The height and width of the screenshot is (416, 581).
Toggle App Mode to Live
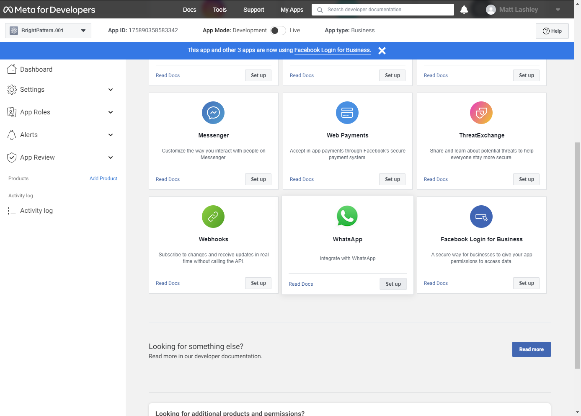click(278, 31)
